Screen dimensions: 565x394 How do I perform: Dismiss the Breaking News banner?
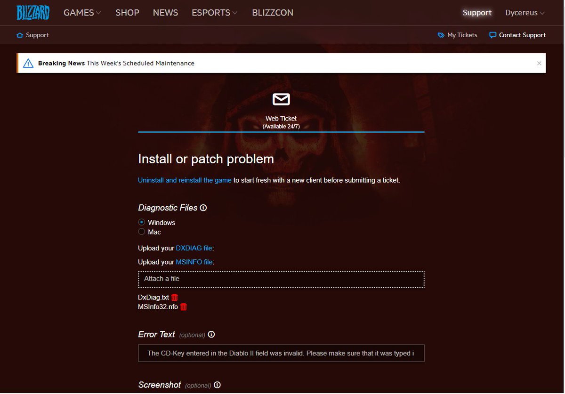click(539, 63)
